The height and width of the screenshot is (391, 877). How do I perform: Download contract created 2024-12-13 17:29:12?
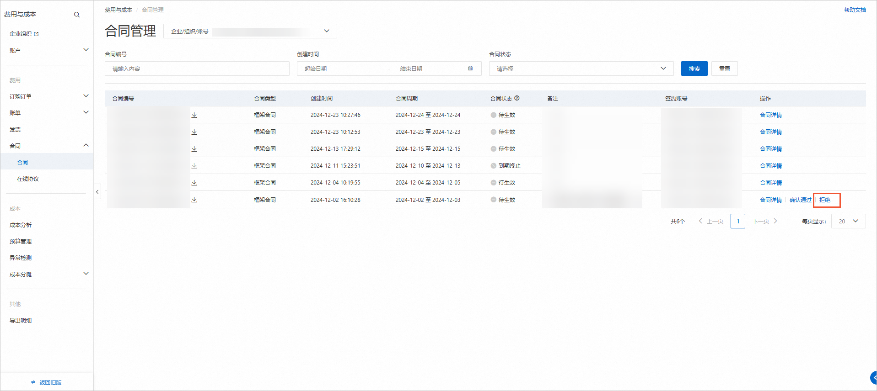[194, 149]
